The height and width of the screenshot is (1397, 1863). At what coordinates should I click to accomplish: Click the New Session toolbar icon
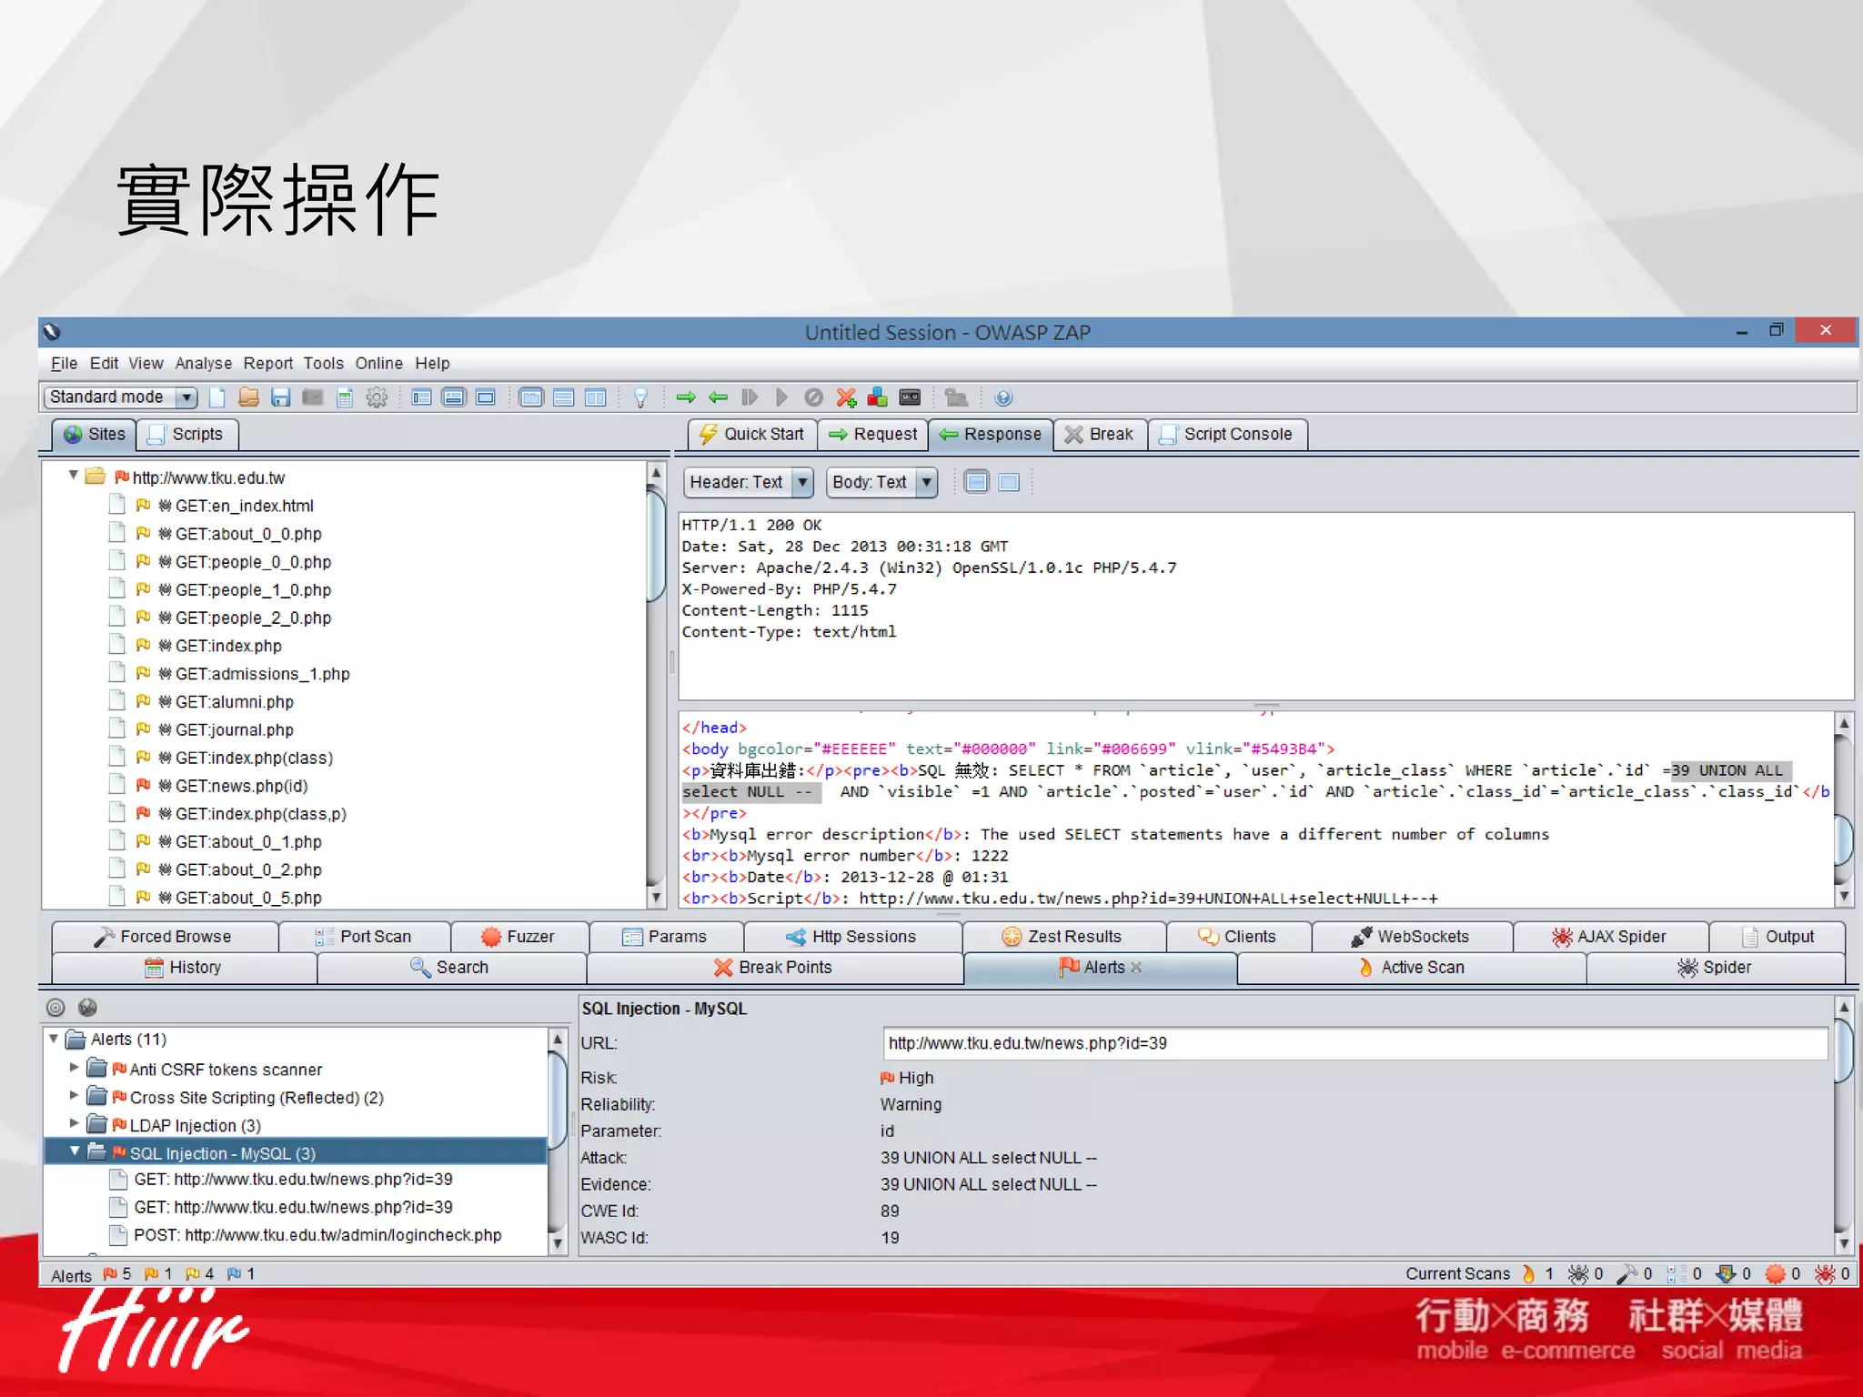[x=217, y=397]
